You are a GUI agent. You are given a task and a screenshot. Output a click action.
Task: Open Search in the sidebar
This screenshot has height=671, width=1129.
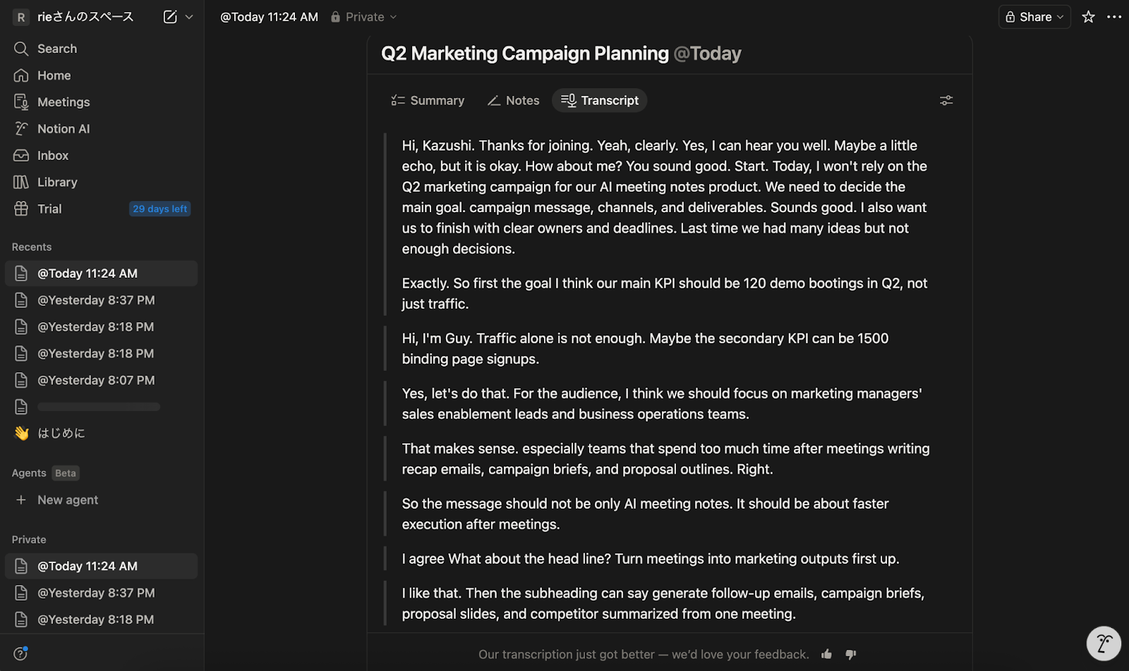[x=57, y=49]
